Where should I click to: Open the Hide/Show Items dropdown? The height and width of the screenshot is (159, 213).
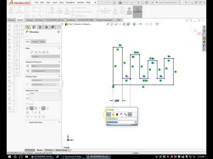tap(140, 24)
